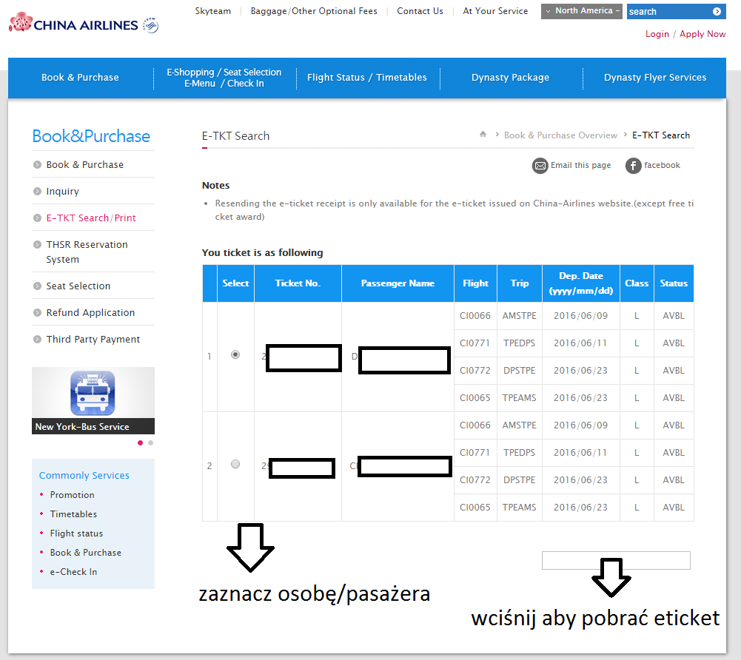Open Refund Application sidebar item
This screenshot has height=660, width=741.
(x=91, y=313)
